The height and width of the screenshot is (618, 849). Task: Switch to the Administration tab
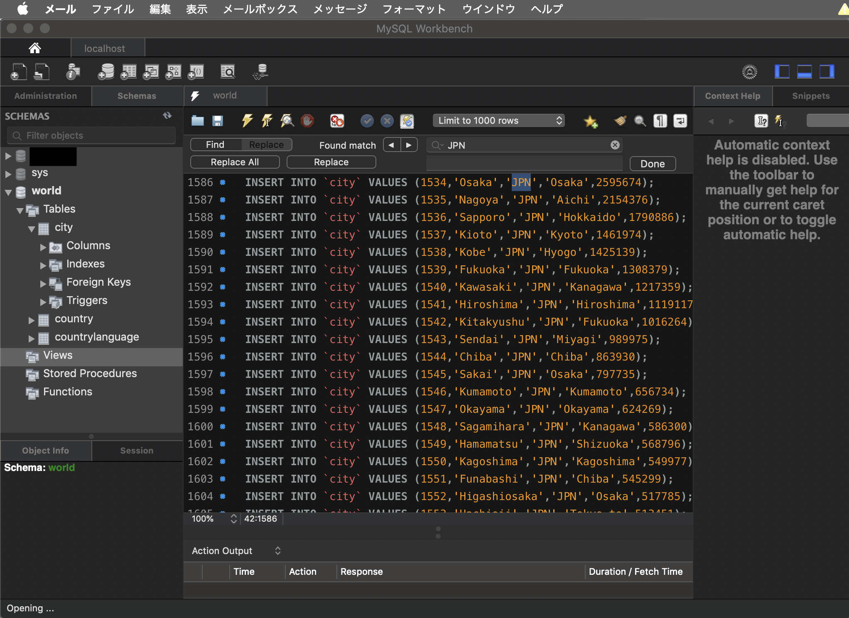pos(46,96)
